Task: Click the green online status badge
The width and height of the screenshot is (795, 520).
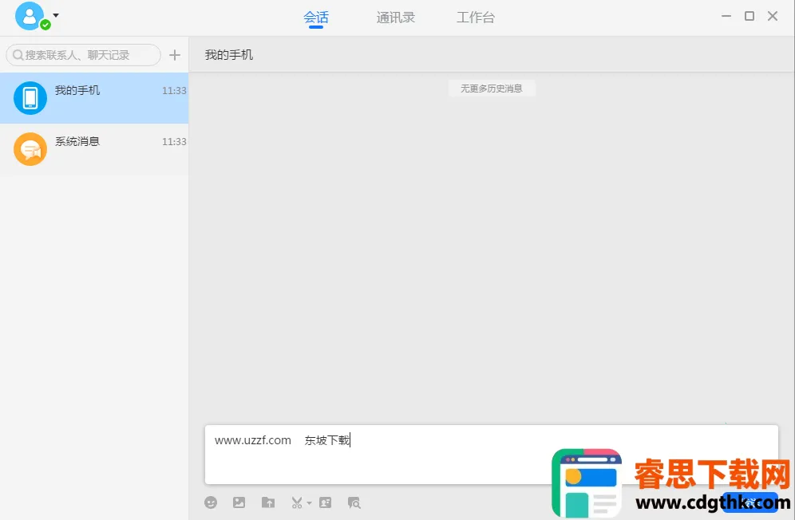Action: 45,25
